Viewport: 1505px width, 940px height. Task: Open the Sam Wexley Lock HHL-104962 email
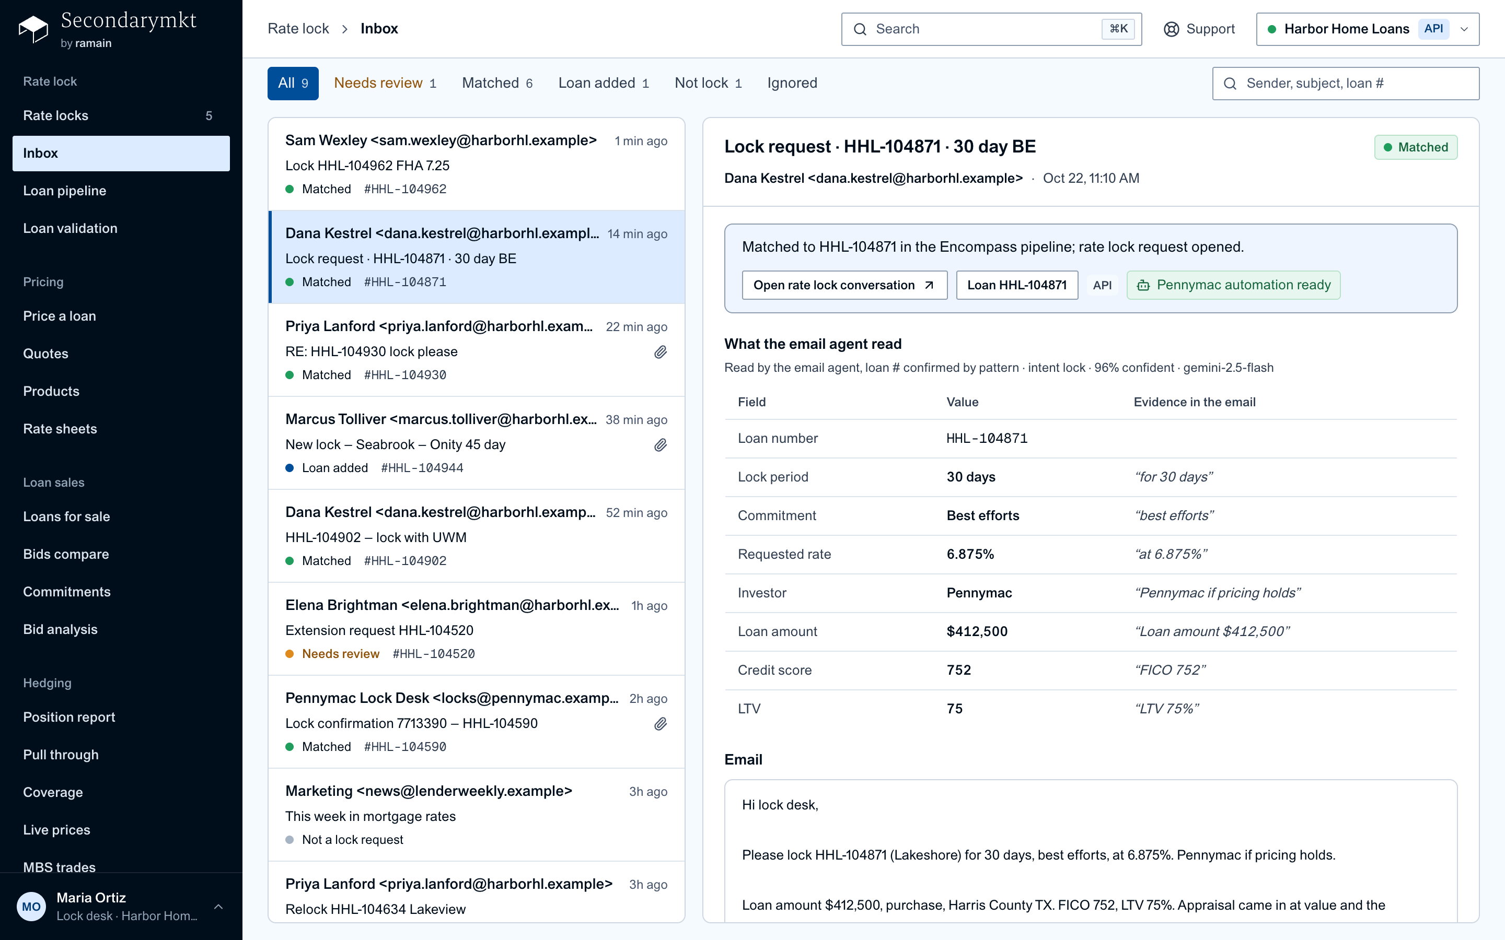coord(477,164)
